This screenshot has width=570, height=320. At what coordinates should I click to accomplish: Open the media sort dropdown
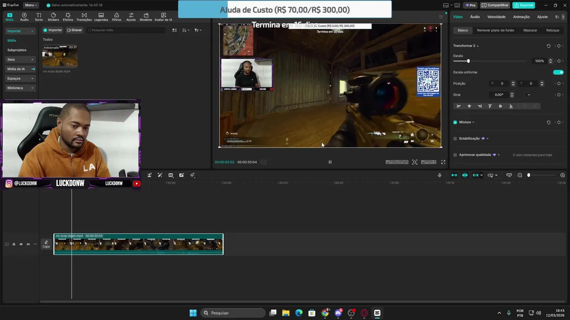(187, 30)
